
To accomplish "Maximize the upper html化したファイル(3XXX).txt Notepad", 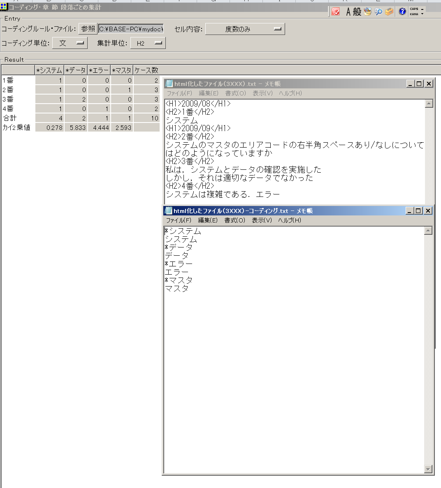I will click(x=419, y=83).
